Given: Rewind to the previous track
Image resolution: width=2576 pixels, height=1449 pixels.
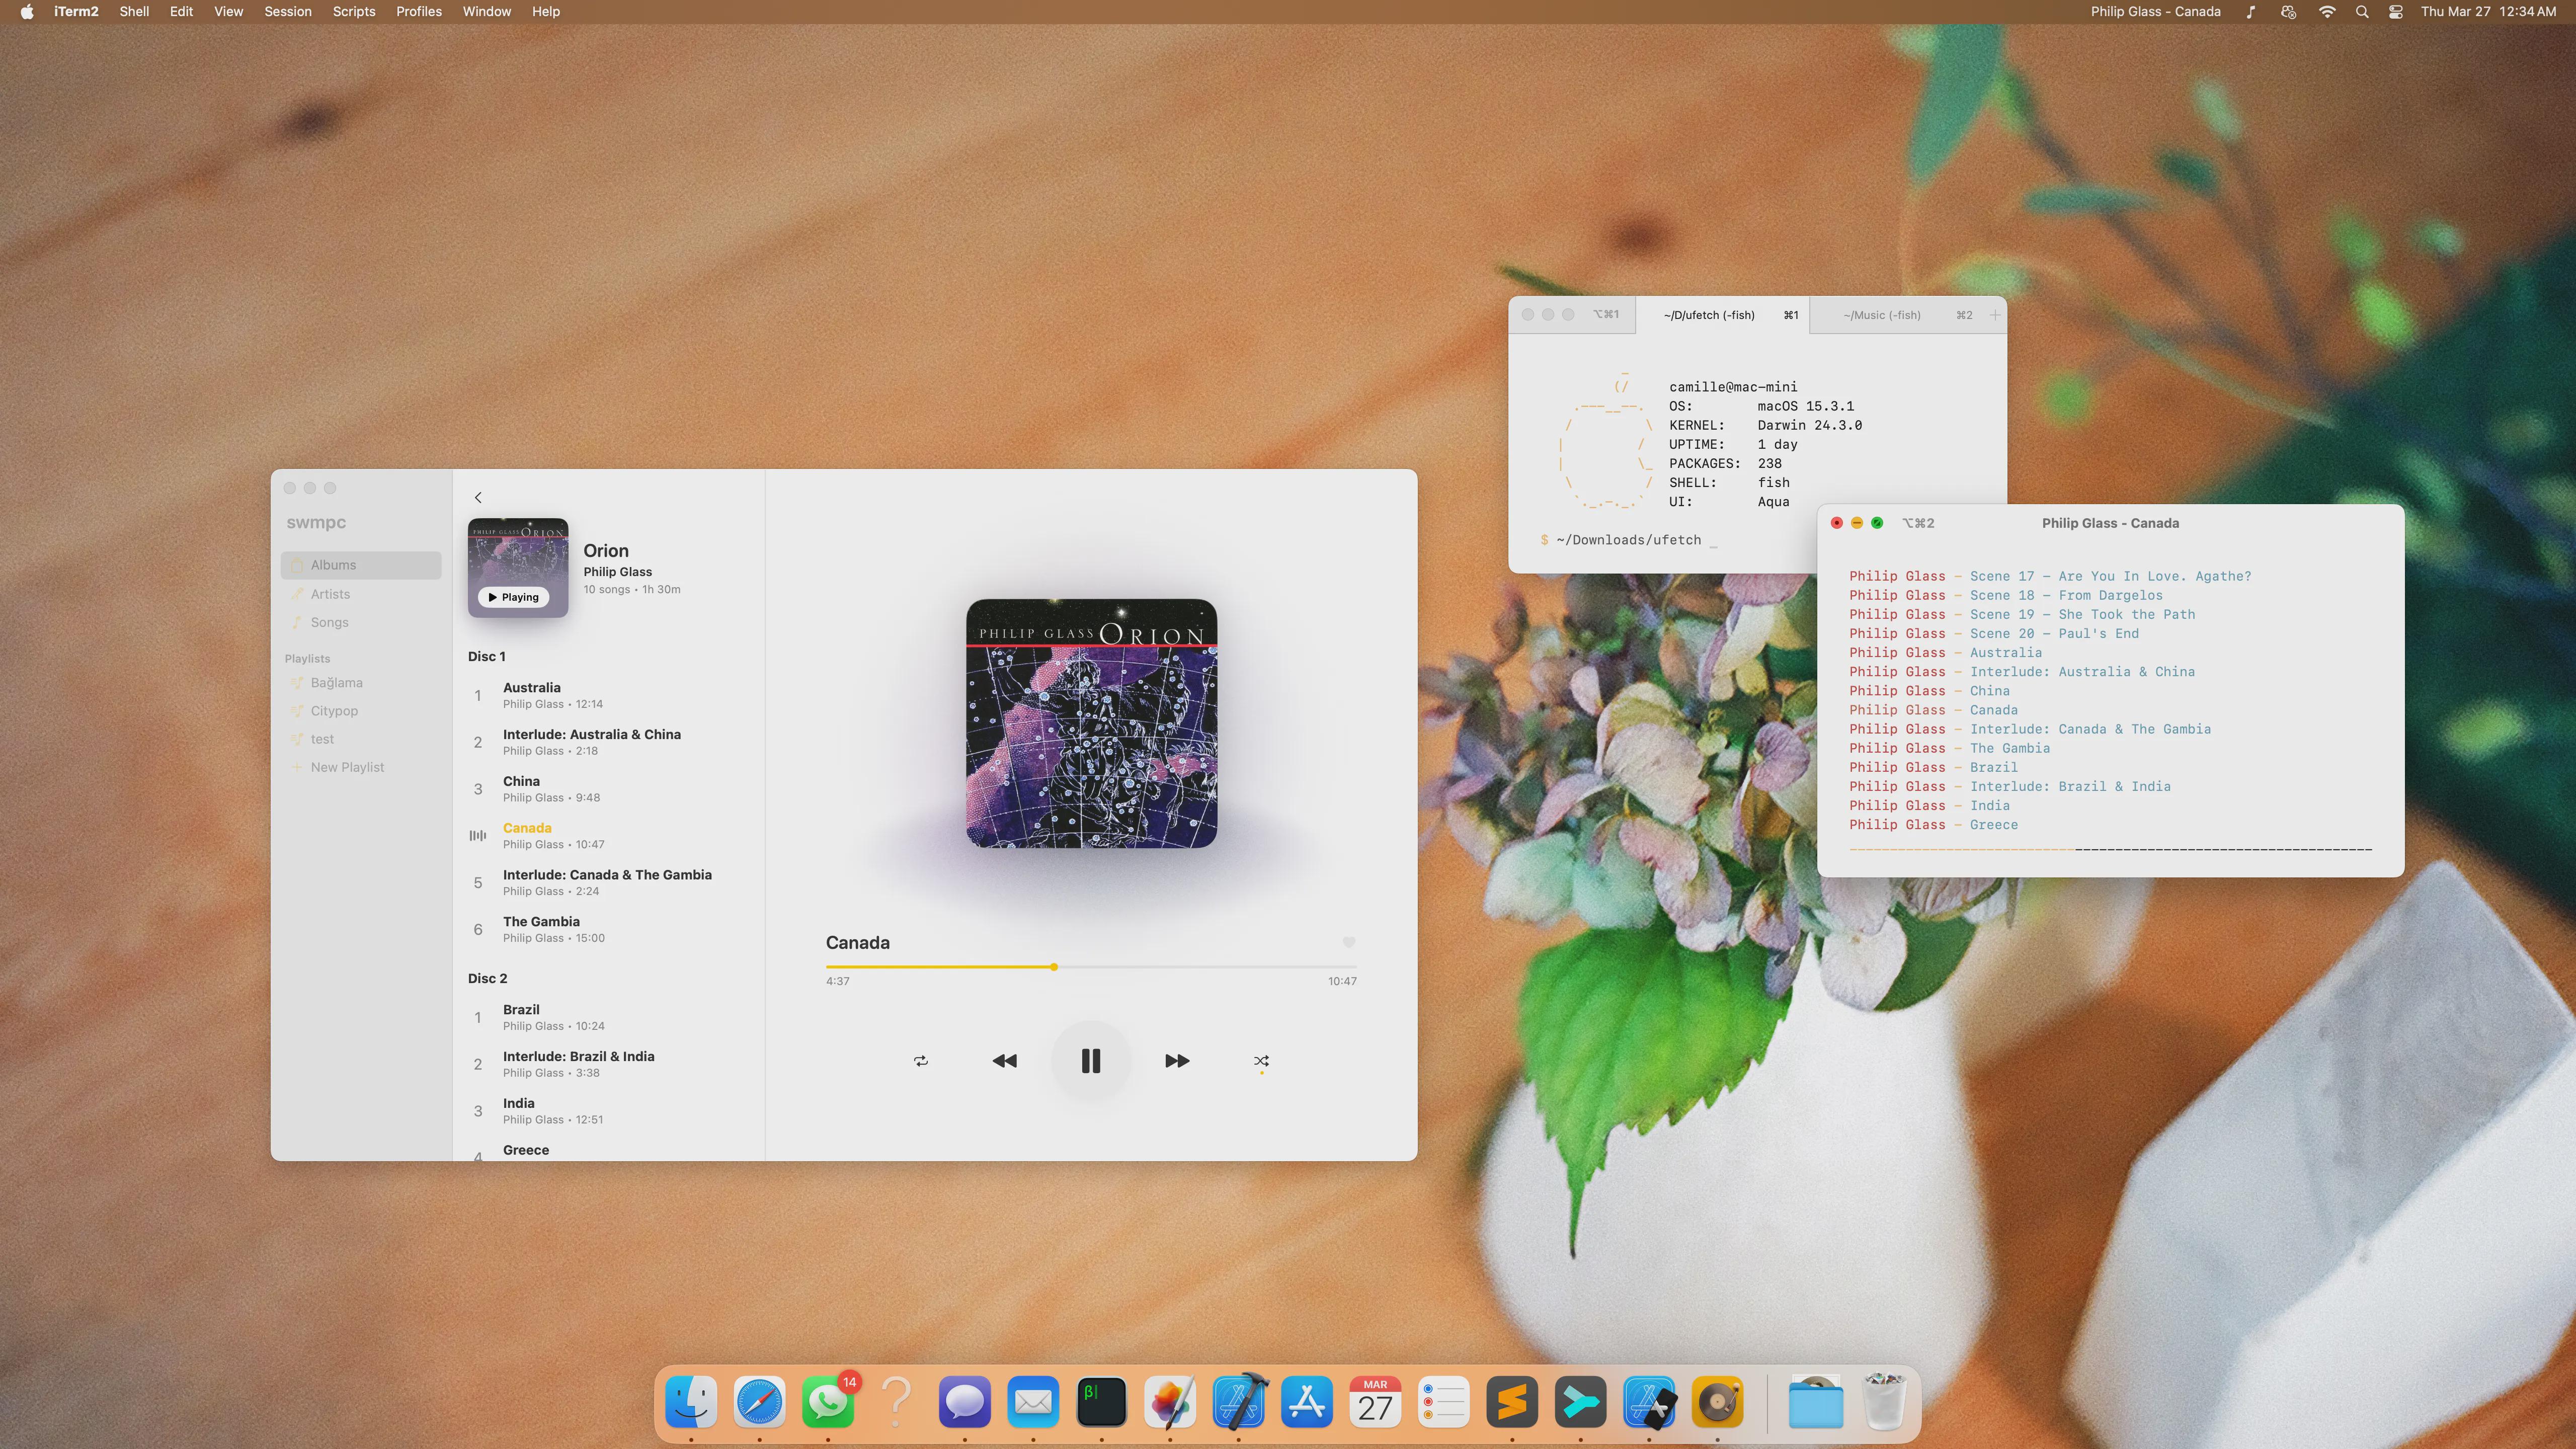Looking at the screenshot, I should [1005, 1061].
